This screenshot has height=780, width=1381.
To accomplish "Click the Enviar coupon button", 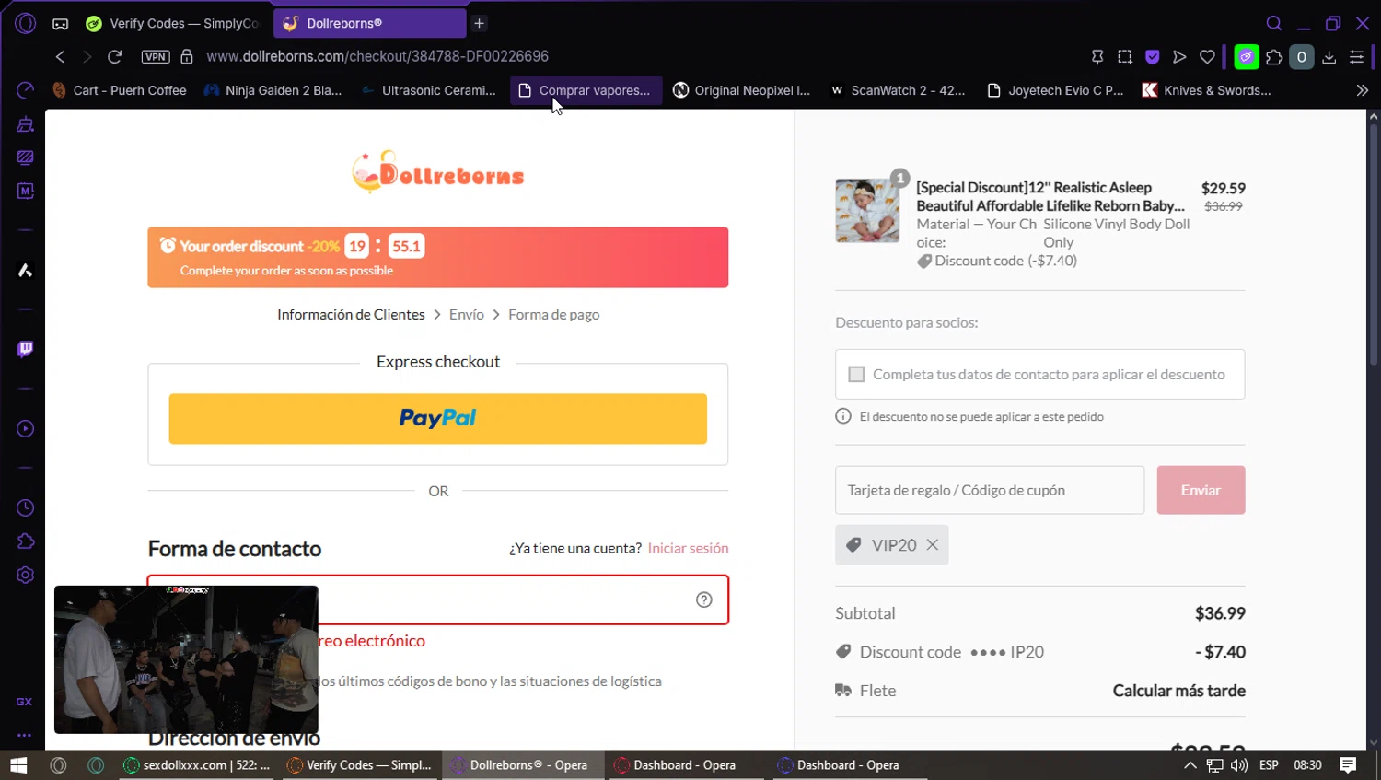I will pyautogui.click(x=1201, y=490).
